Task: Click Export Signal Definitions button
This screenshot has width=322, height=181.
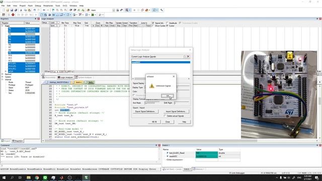Action: [145, 112]
